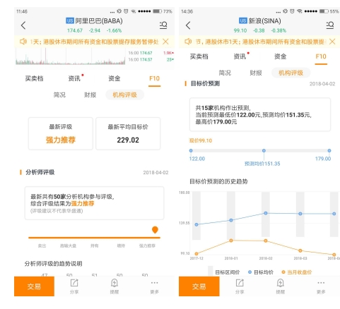340x309 pixels.
Task: Tap the 2018-02 target-average point on trend chart
Action: tap(266, 213)
